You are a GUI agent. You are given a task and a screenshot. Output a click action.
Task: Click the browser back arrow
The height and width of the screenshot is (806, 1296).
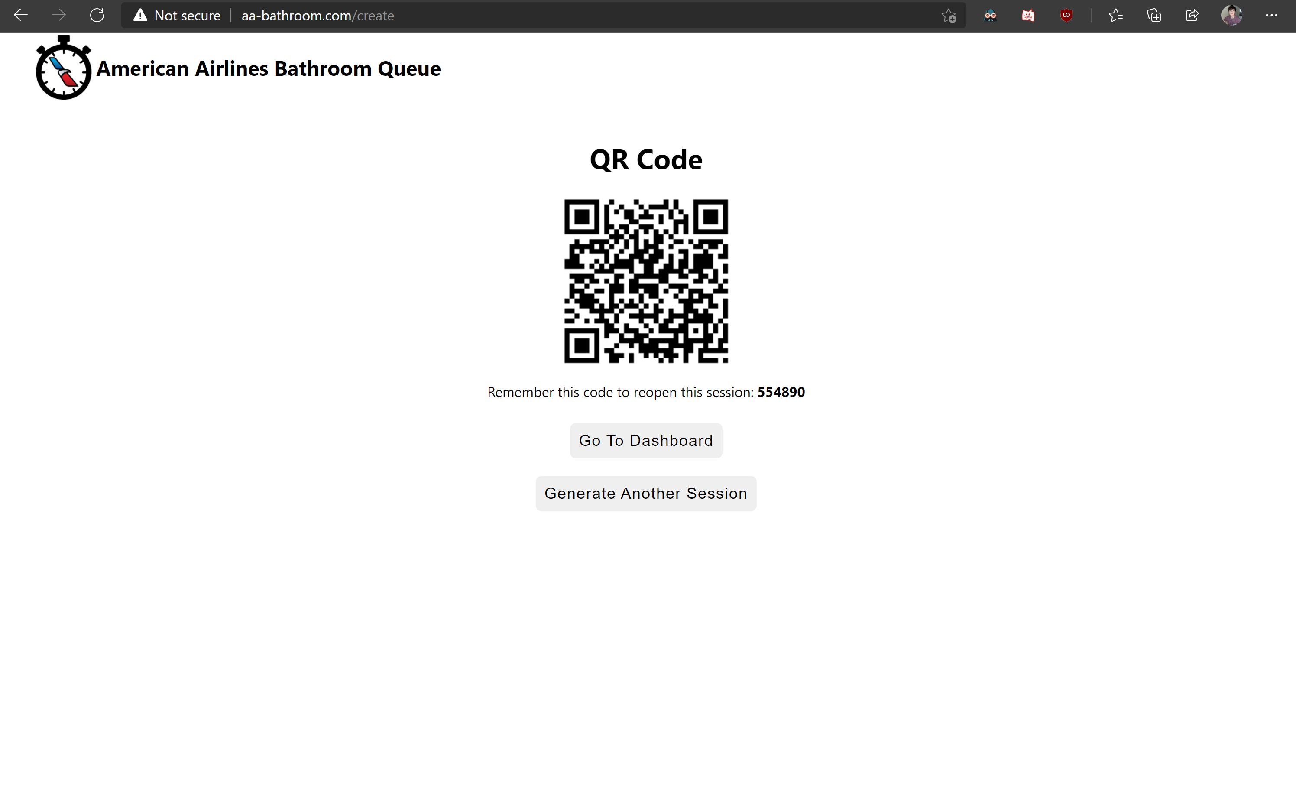tap(20, 16)
